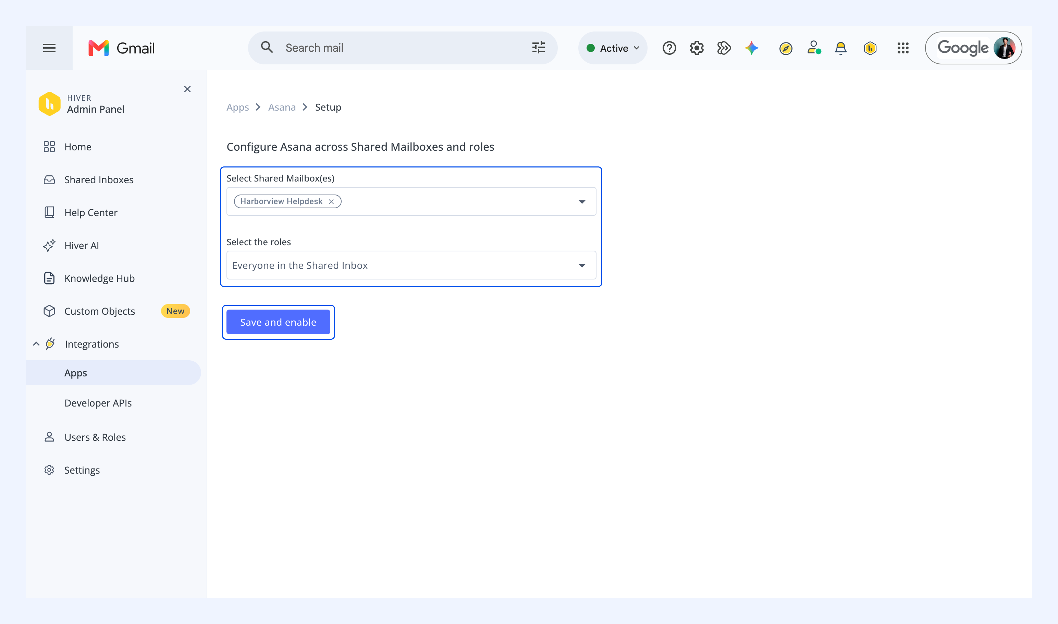The height and width of the screenshot is (624, 1058).
Task: Click the Save and enable button
Action: (278, 322)
